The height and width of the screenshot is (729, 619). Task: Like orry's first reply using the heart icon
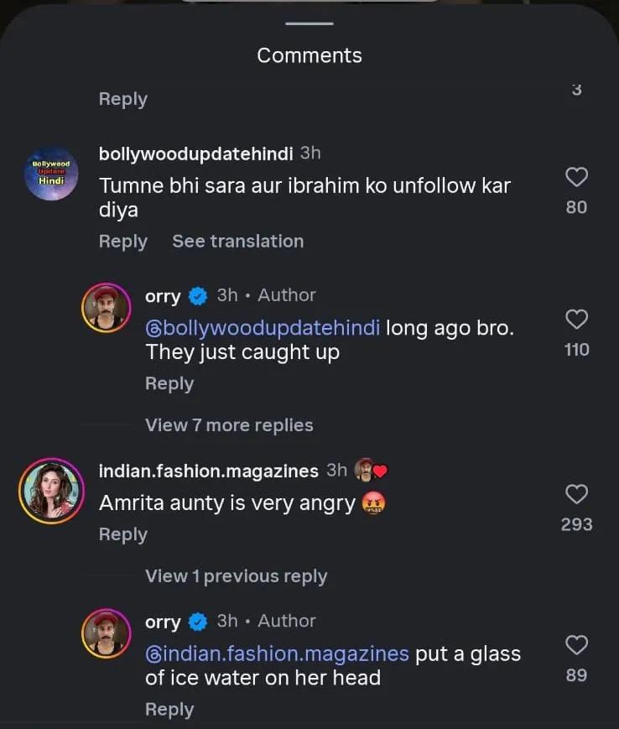[575, 320]
